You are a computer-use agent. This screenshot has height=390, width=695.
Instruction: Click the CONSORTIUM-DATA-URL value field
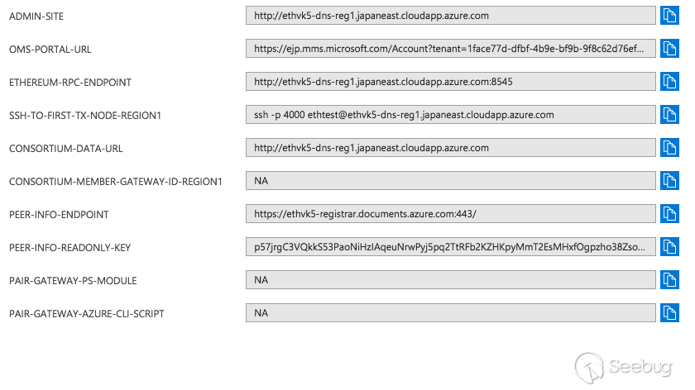451,148
